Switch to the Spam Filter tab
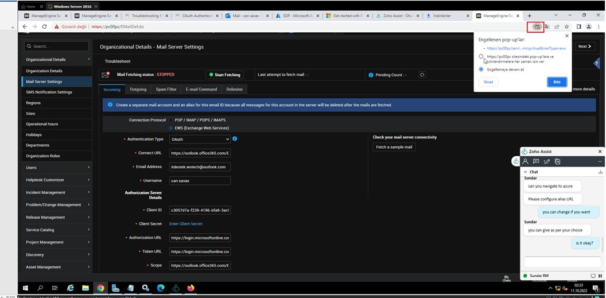The height and width of the screenshot is (298, 606). (166, 89)
